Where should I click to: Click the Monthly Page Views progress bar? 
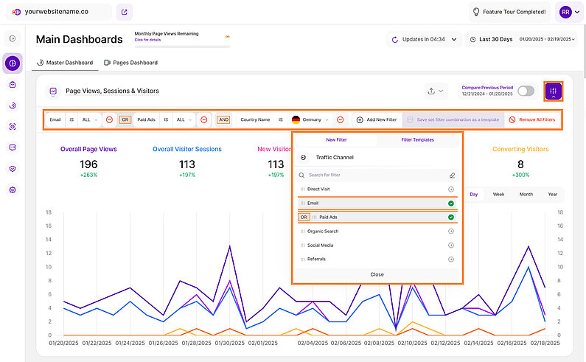[x=181, y=46]
